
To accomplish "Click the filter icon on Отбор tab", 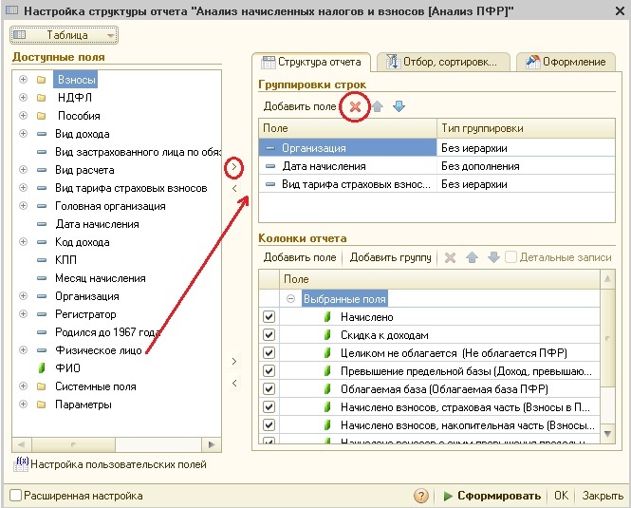I will coord(393,62).
